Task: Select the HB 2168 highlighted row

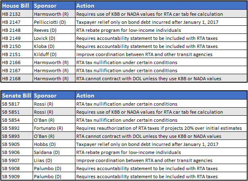Action: [x=124, y=79]
